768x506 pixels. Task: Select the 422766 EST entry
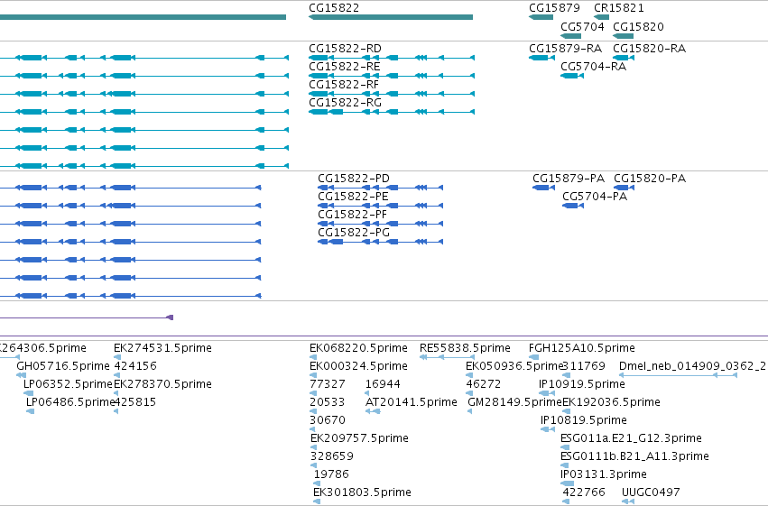[x=584, y=492]
